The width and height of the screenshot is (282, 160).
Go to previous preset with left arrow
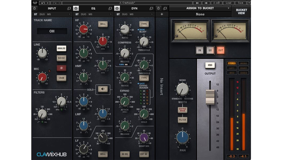click(197, 3)
